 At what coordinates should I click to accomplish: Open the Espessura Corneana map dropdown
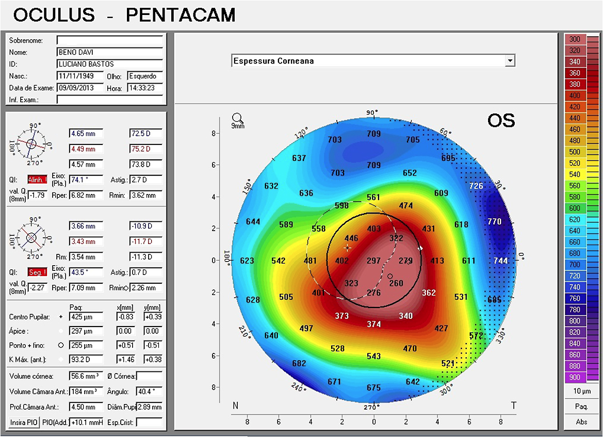[369, 60]
